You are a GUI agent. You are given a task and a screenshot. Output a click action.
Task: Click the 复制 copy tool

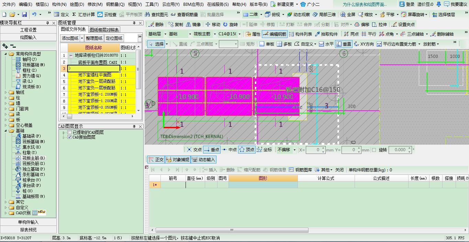pos(176,25)
